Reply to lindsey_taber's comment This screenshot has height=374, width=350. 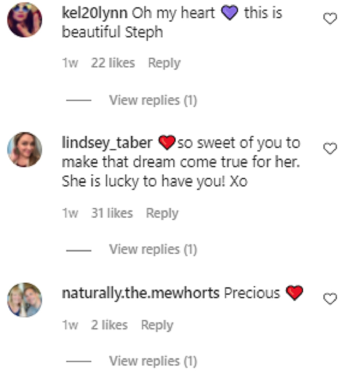pyautogui.click(x=162, y=213)
